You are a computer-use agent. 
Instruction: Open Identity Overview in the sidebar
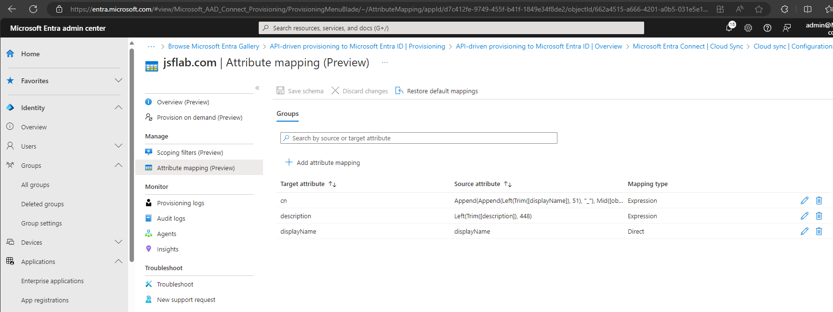34,127
